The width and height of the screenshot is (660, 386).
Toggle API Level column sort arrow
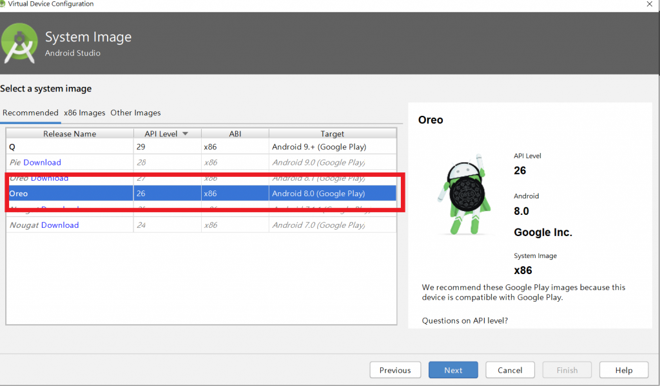click(x=185, y=134)
